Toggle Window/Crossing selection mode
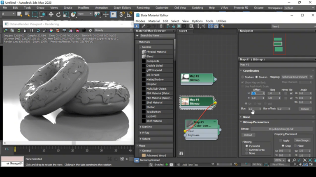This screenshot has height=177, width=316. (x=42, y=14)
